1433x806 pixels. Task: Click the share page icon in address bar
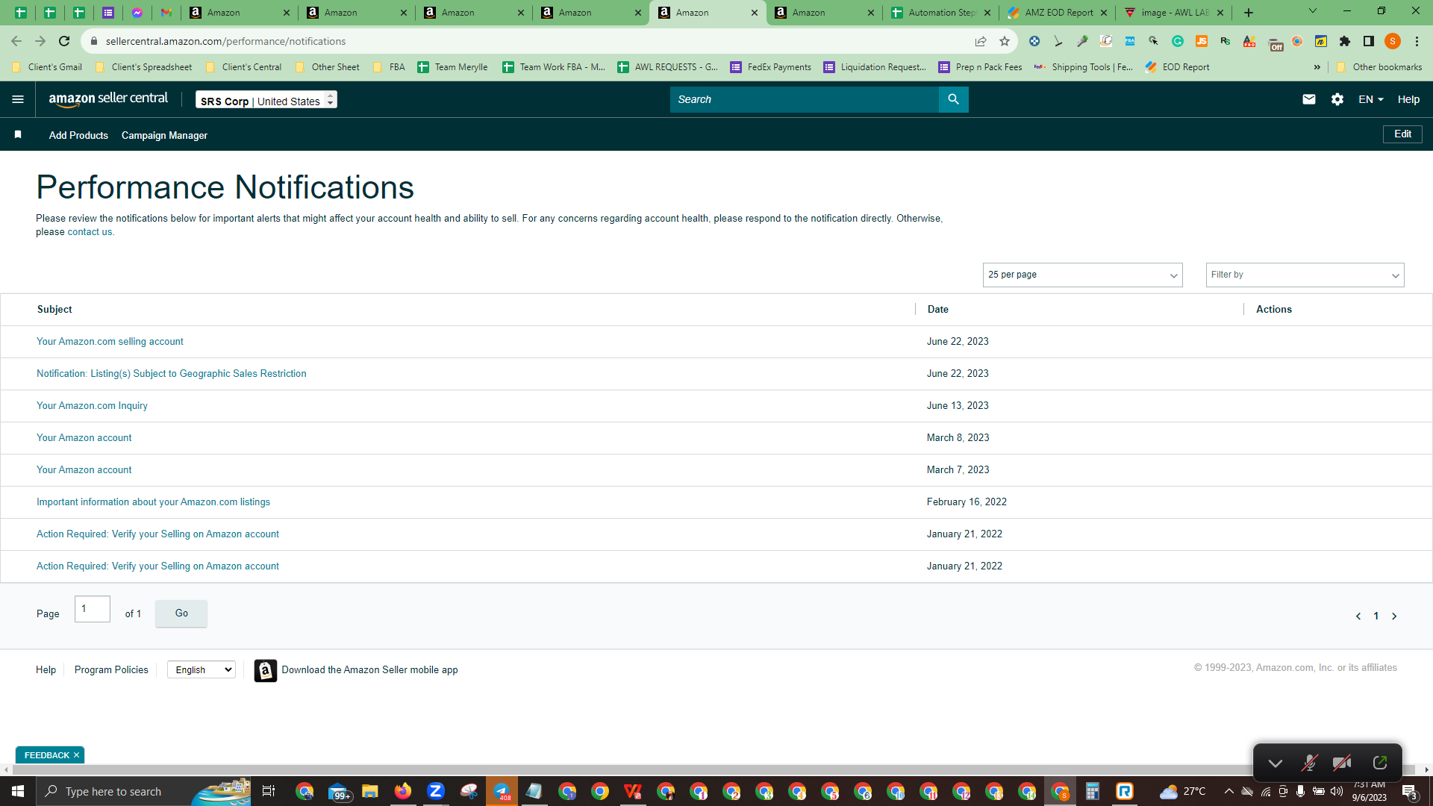click(981, 41)
